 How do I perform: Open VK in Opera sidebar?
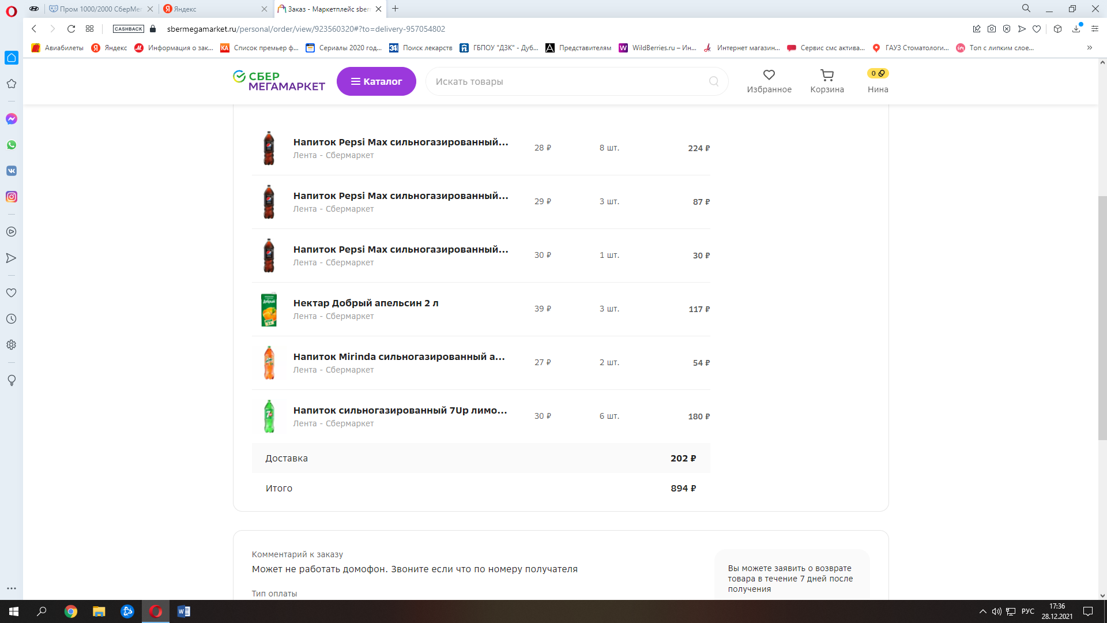[x=12, y=171]
